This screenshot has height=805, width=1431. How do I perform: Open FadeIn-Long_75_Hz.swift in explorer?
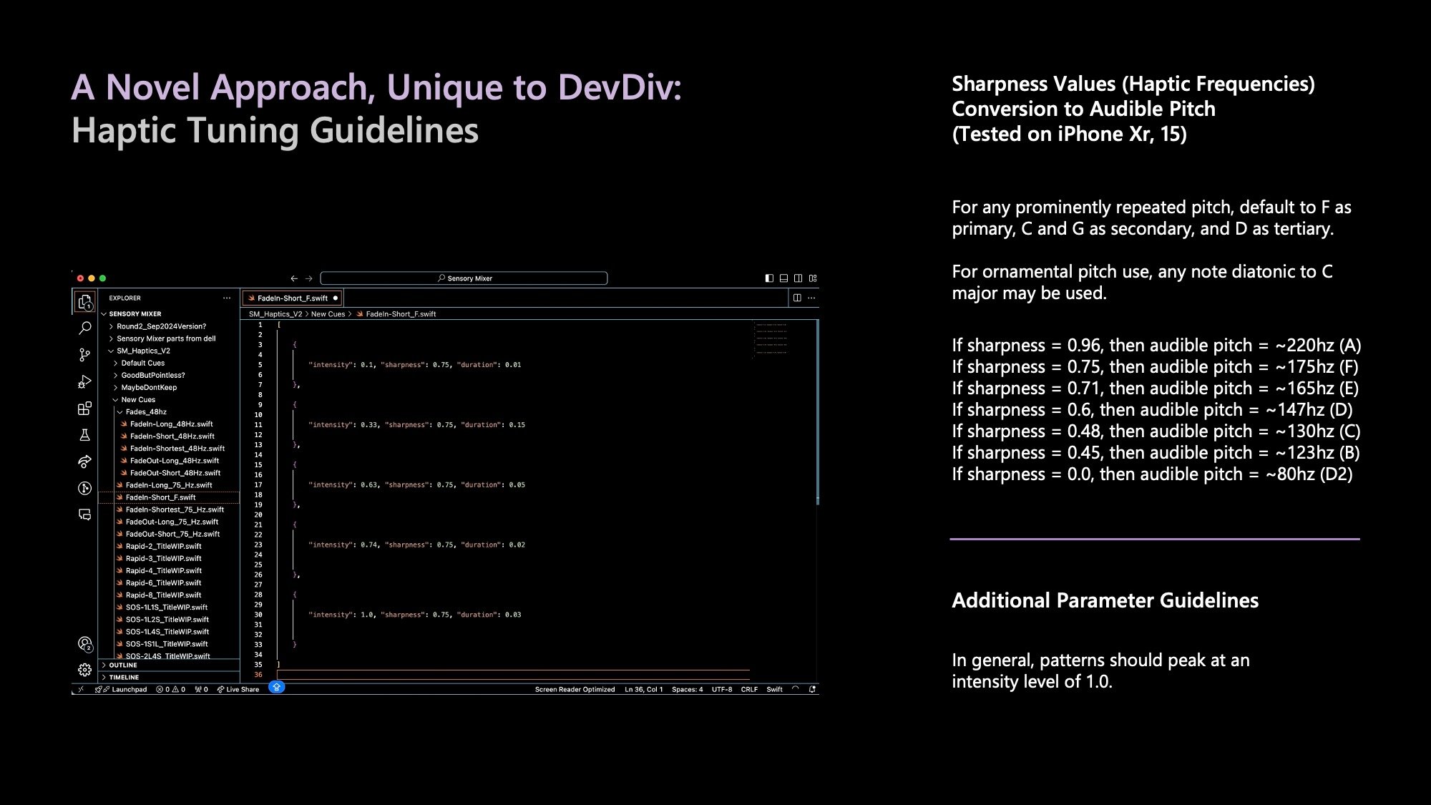pos(168,485)
